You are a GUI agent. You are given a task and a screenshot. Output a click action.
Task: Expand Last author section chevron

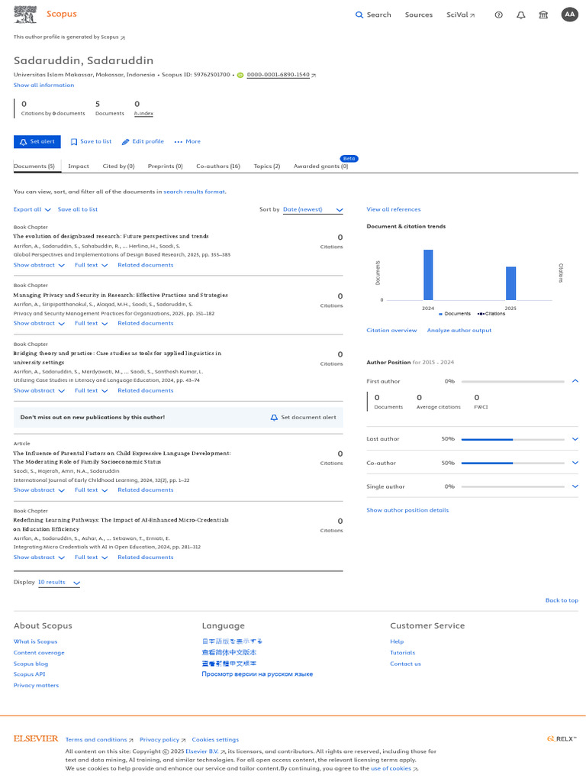pos(575,439)
